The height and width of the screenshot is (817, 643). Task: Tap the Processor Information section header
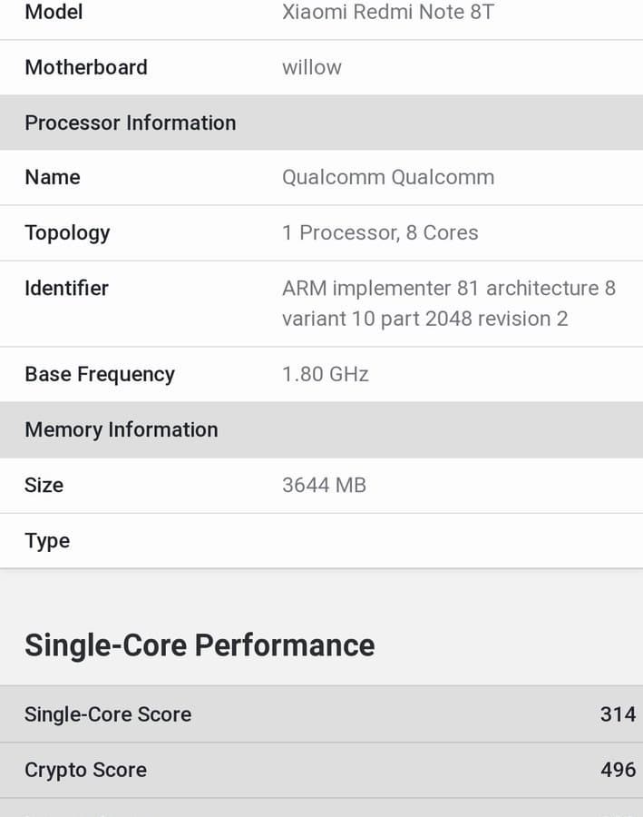321,123
